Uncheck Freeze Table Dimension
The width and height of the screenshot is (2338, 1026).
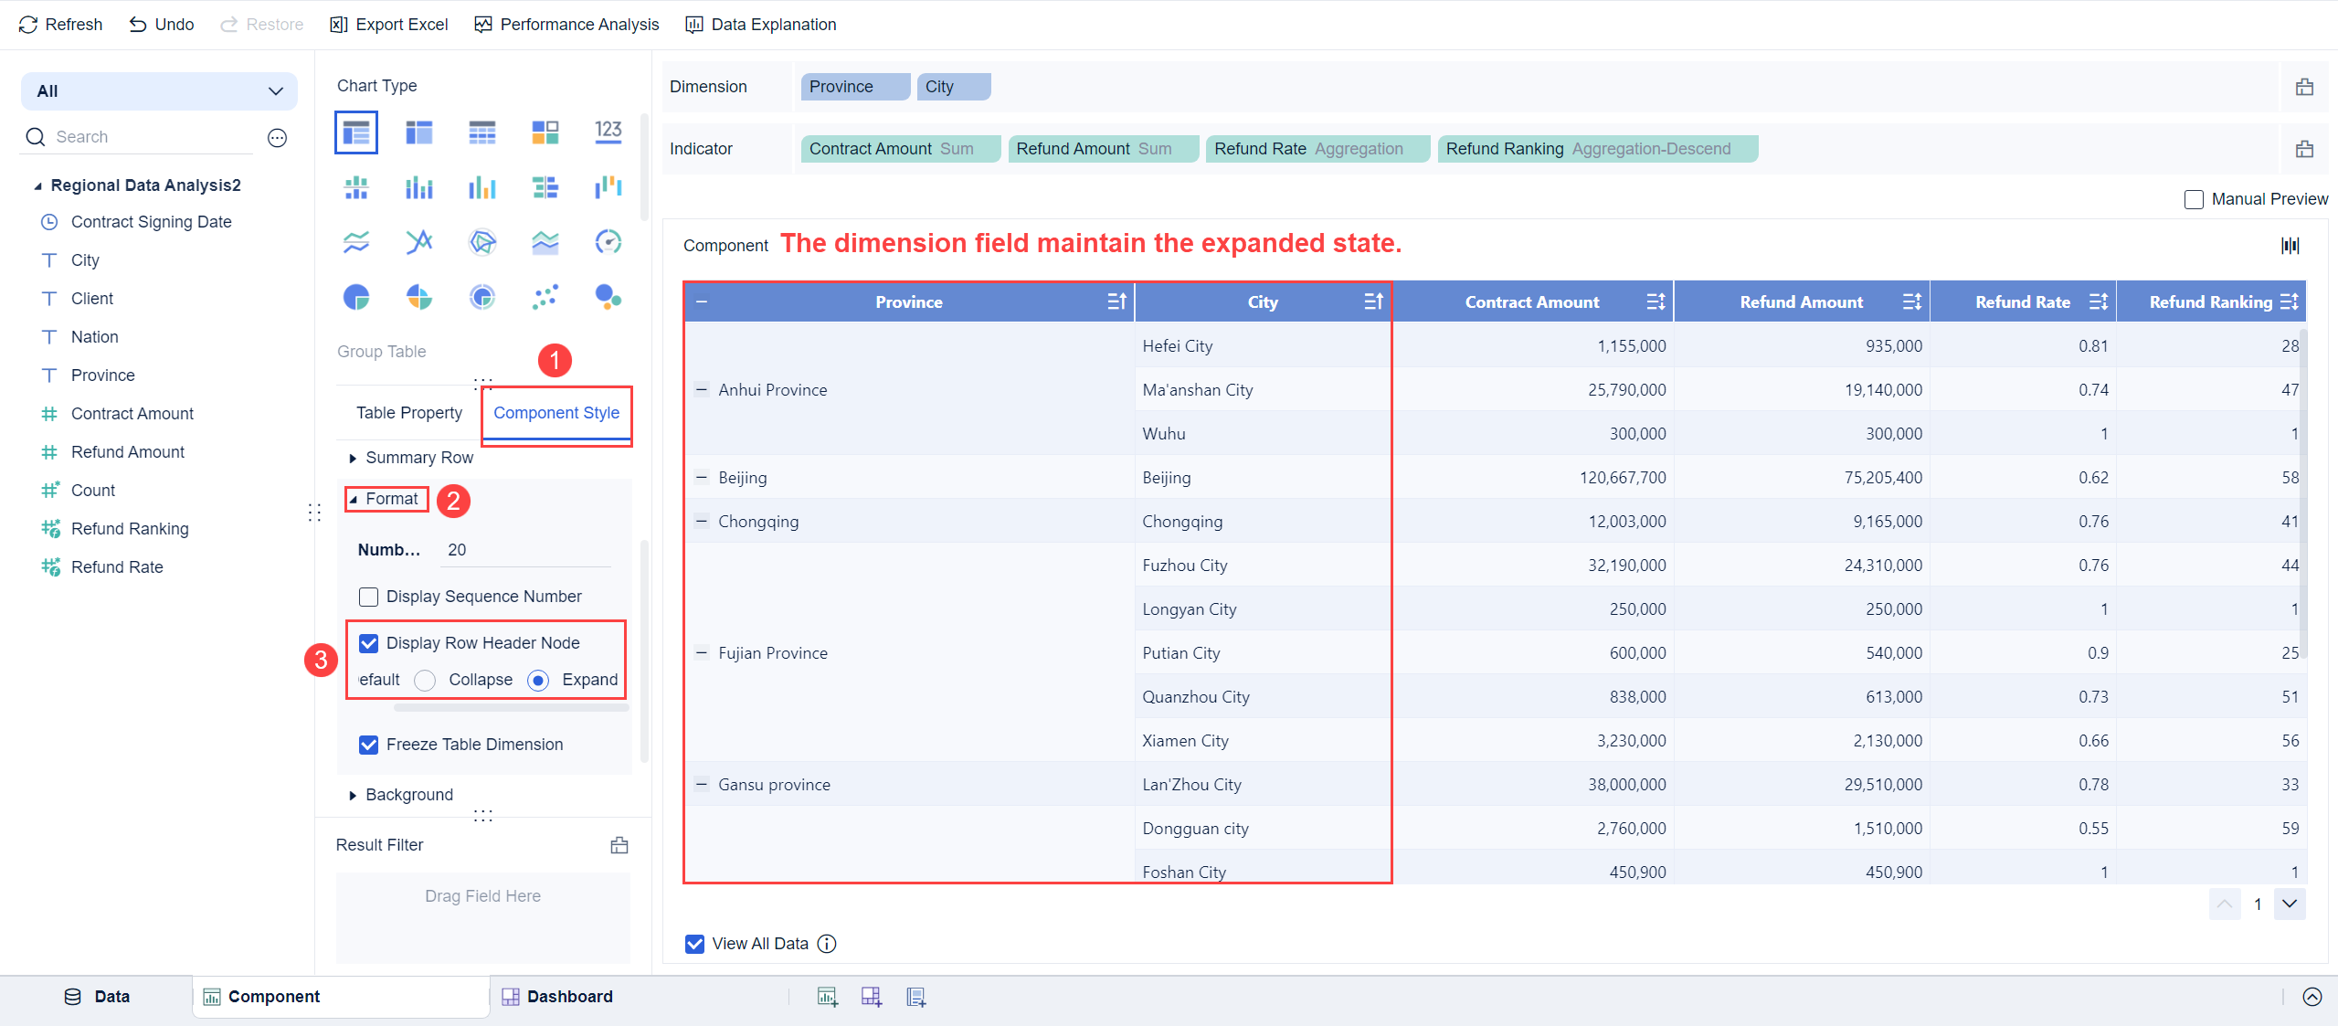click(x=369, y=745)
